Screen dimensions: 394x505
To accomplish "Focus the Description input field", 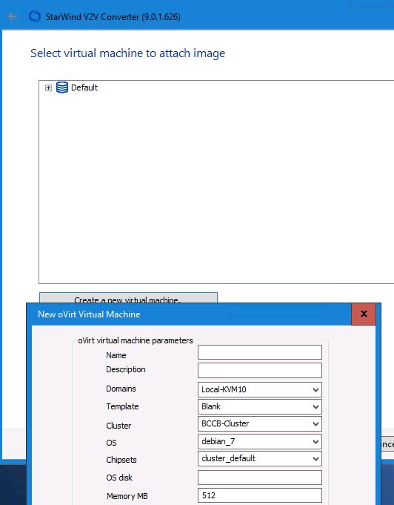I will [259, 370].
